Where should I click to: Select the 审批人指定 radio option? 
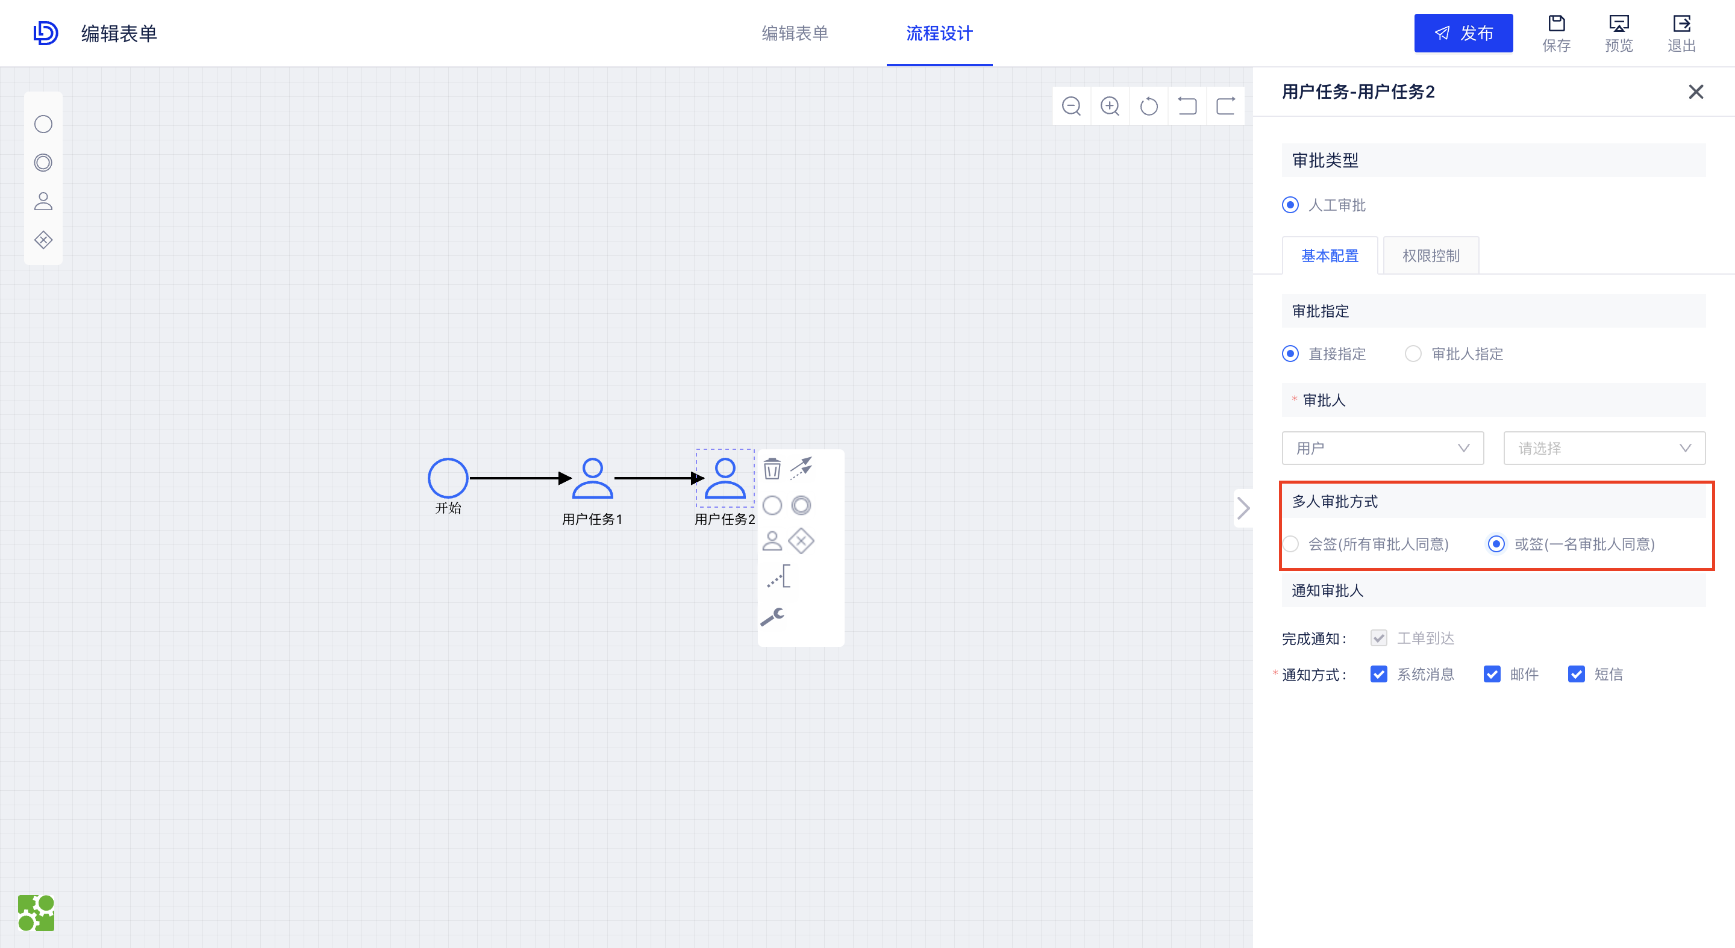click(x=1413, y=354)
